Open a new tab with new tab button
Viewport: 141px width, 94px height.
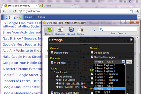click(x=78, y=6)
